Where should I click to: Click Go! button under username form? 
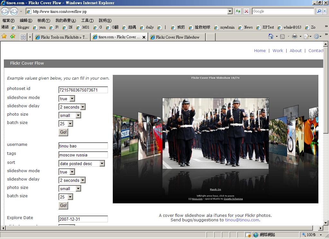tap(63, 205)
